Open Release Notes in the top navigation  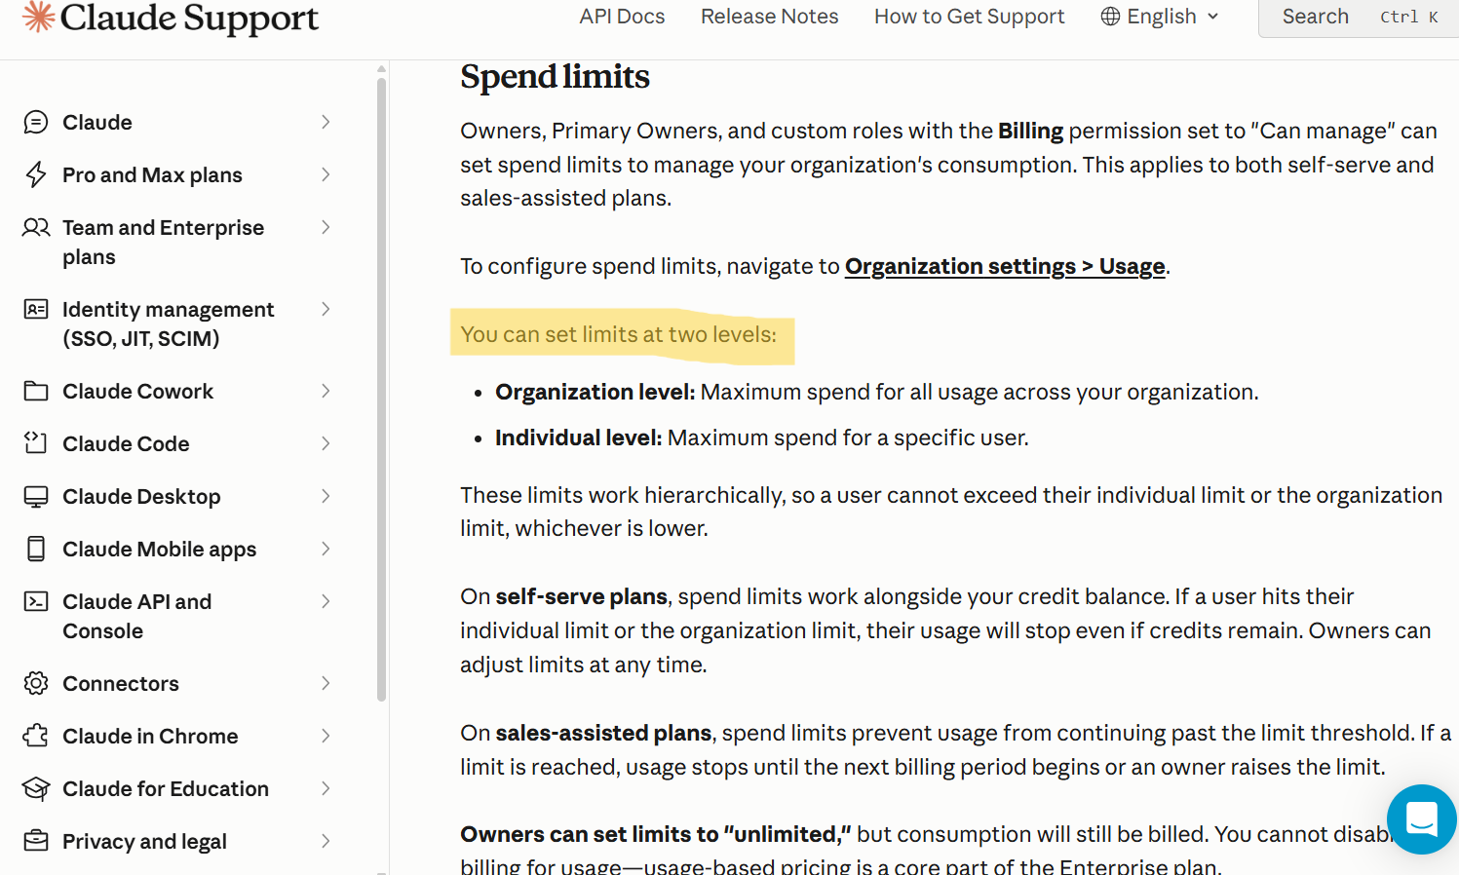coord(769,17)
